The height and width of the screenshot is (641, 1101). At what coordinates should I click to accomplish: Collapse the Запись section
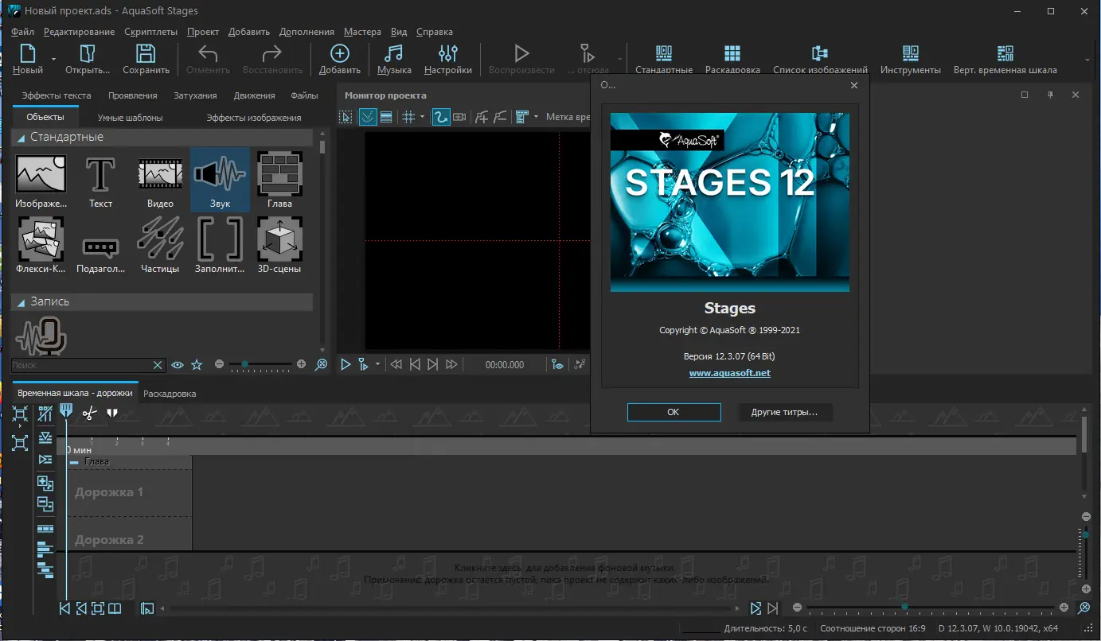coord(21,302)
